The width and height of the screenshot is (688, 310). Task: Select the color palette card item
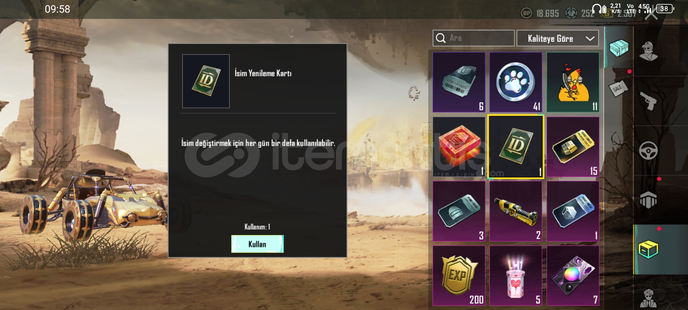pos(573,276)
